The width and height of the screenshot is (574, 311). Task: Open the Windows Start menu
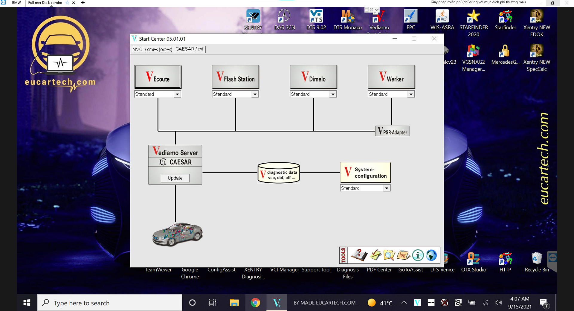(x=27, y=303)
